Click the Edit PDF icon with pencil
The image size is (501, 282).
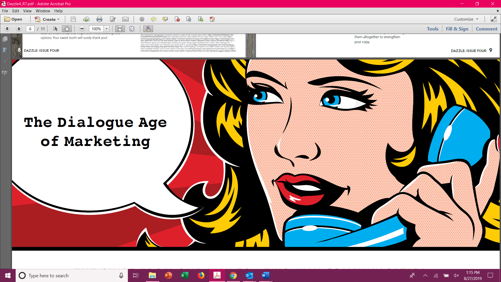(212, 19)
